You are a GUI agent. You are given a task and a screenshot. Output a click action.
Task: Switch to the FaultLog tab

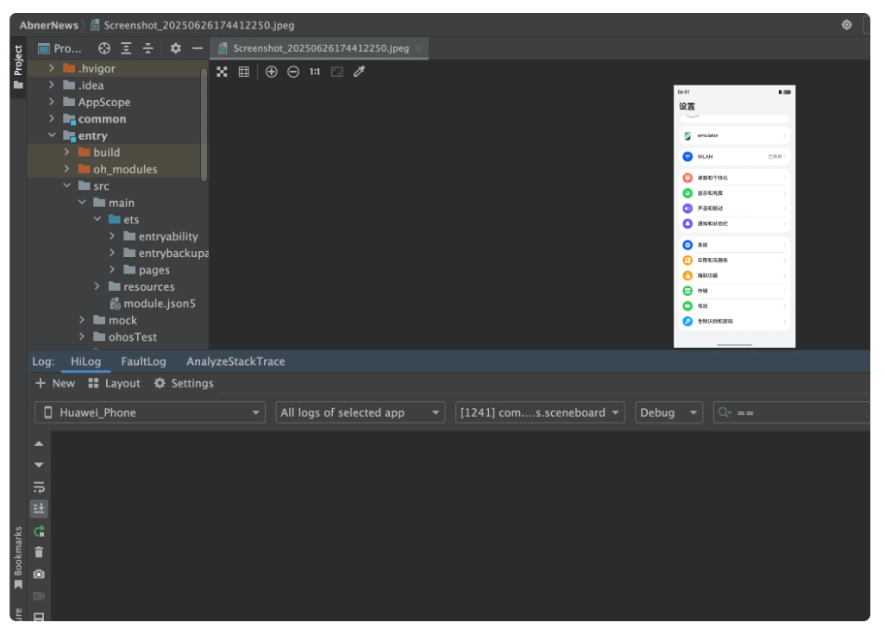point(143,362)
